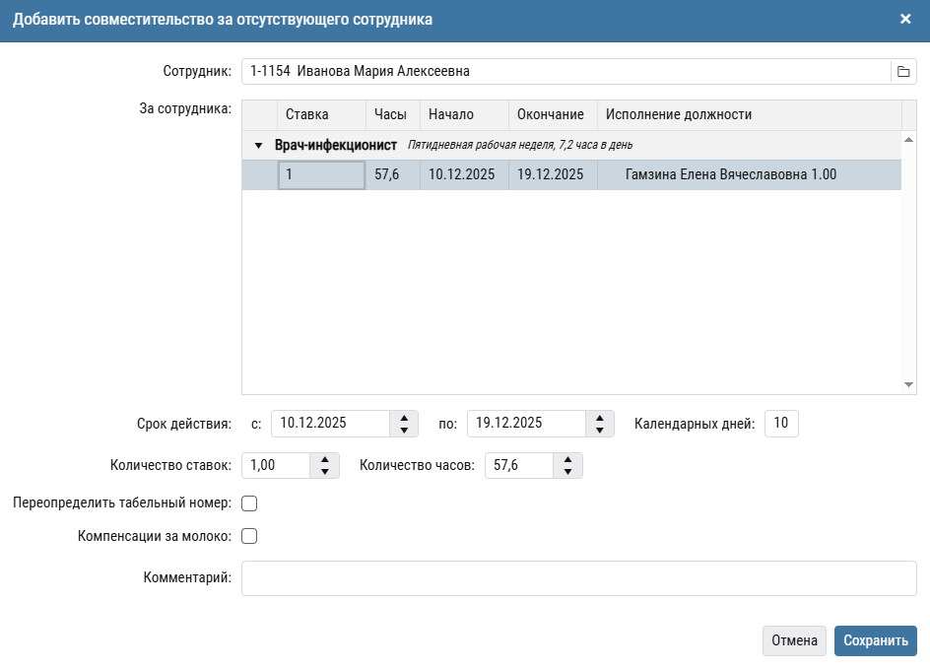Viewport: 930px width, 669px height.
Task: Close the dialog with X icon
Action: click(x=905, y=19)
